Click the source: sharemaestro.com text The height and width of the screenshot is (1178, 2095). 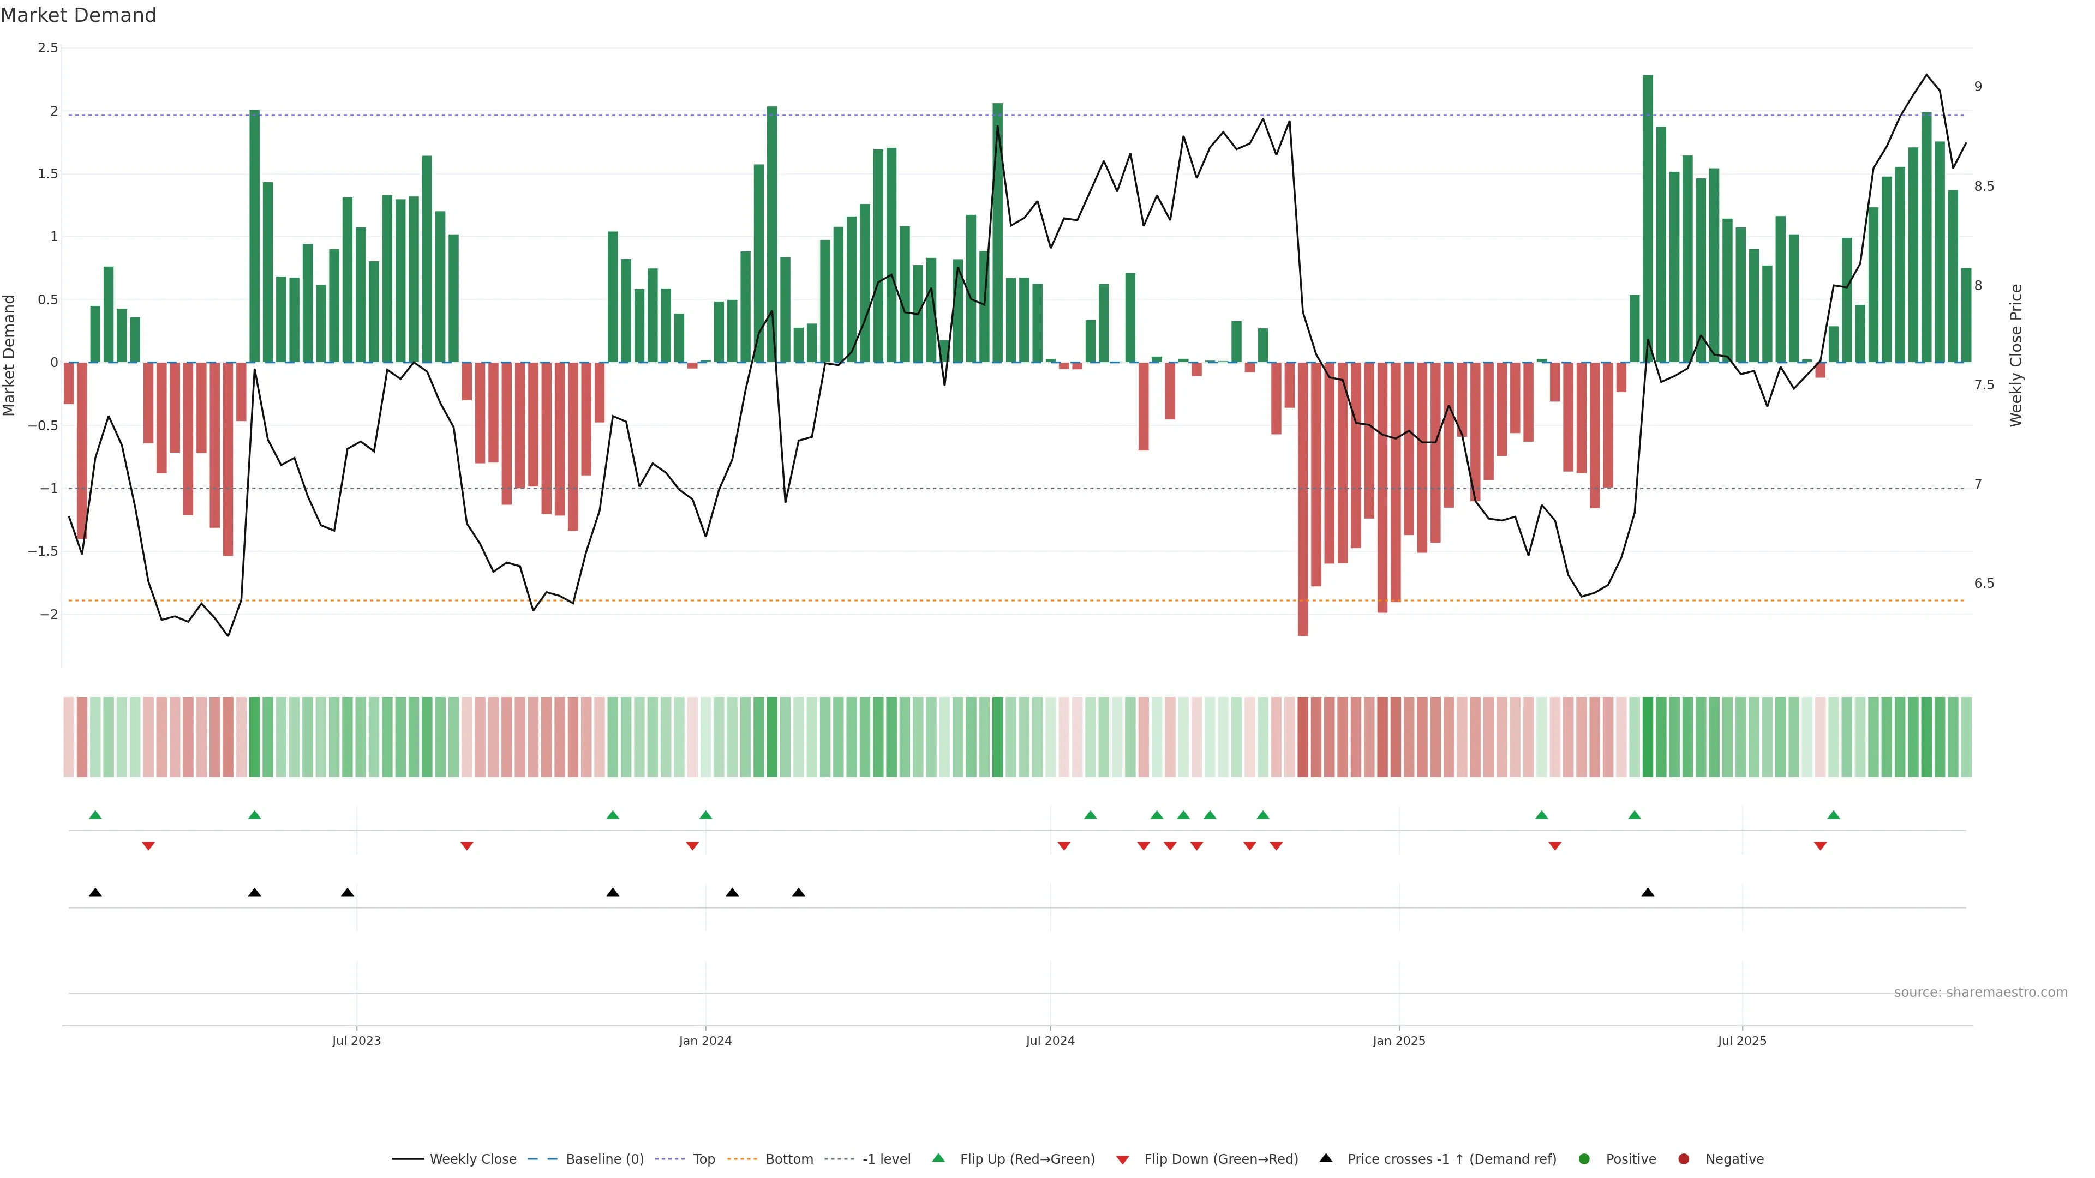tap(1980, 993)
